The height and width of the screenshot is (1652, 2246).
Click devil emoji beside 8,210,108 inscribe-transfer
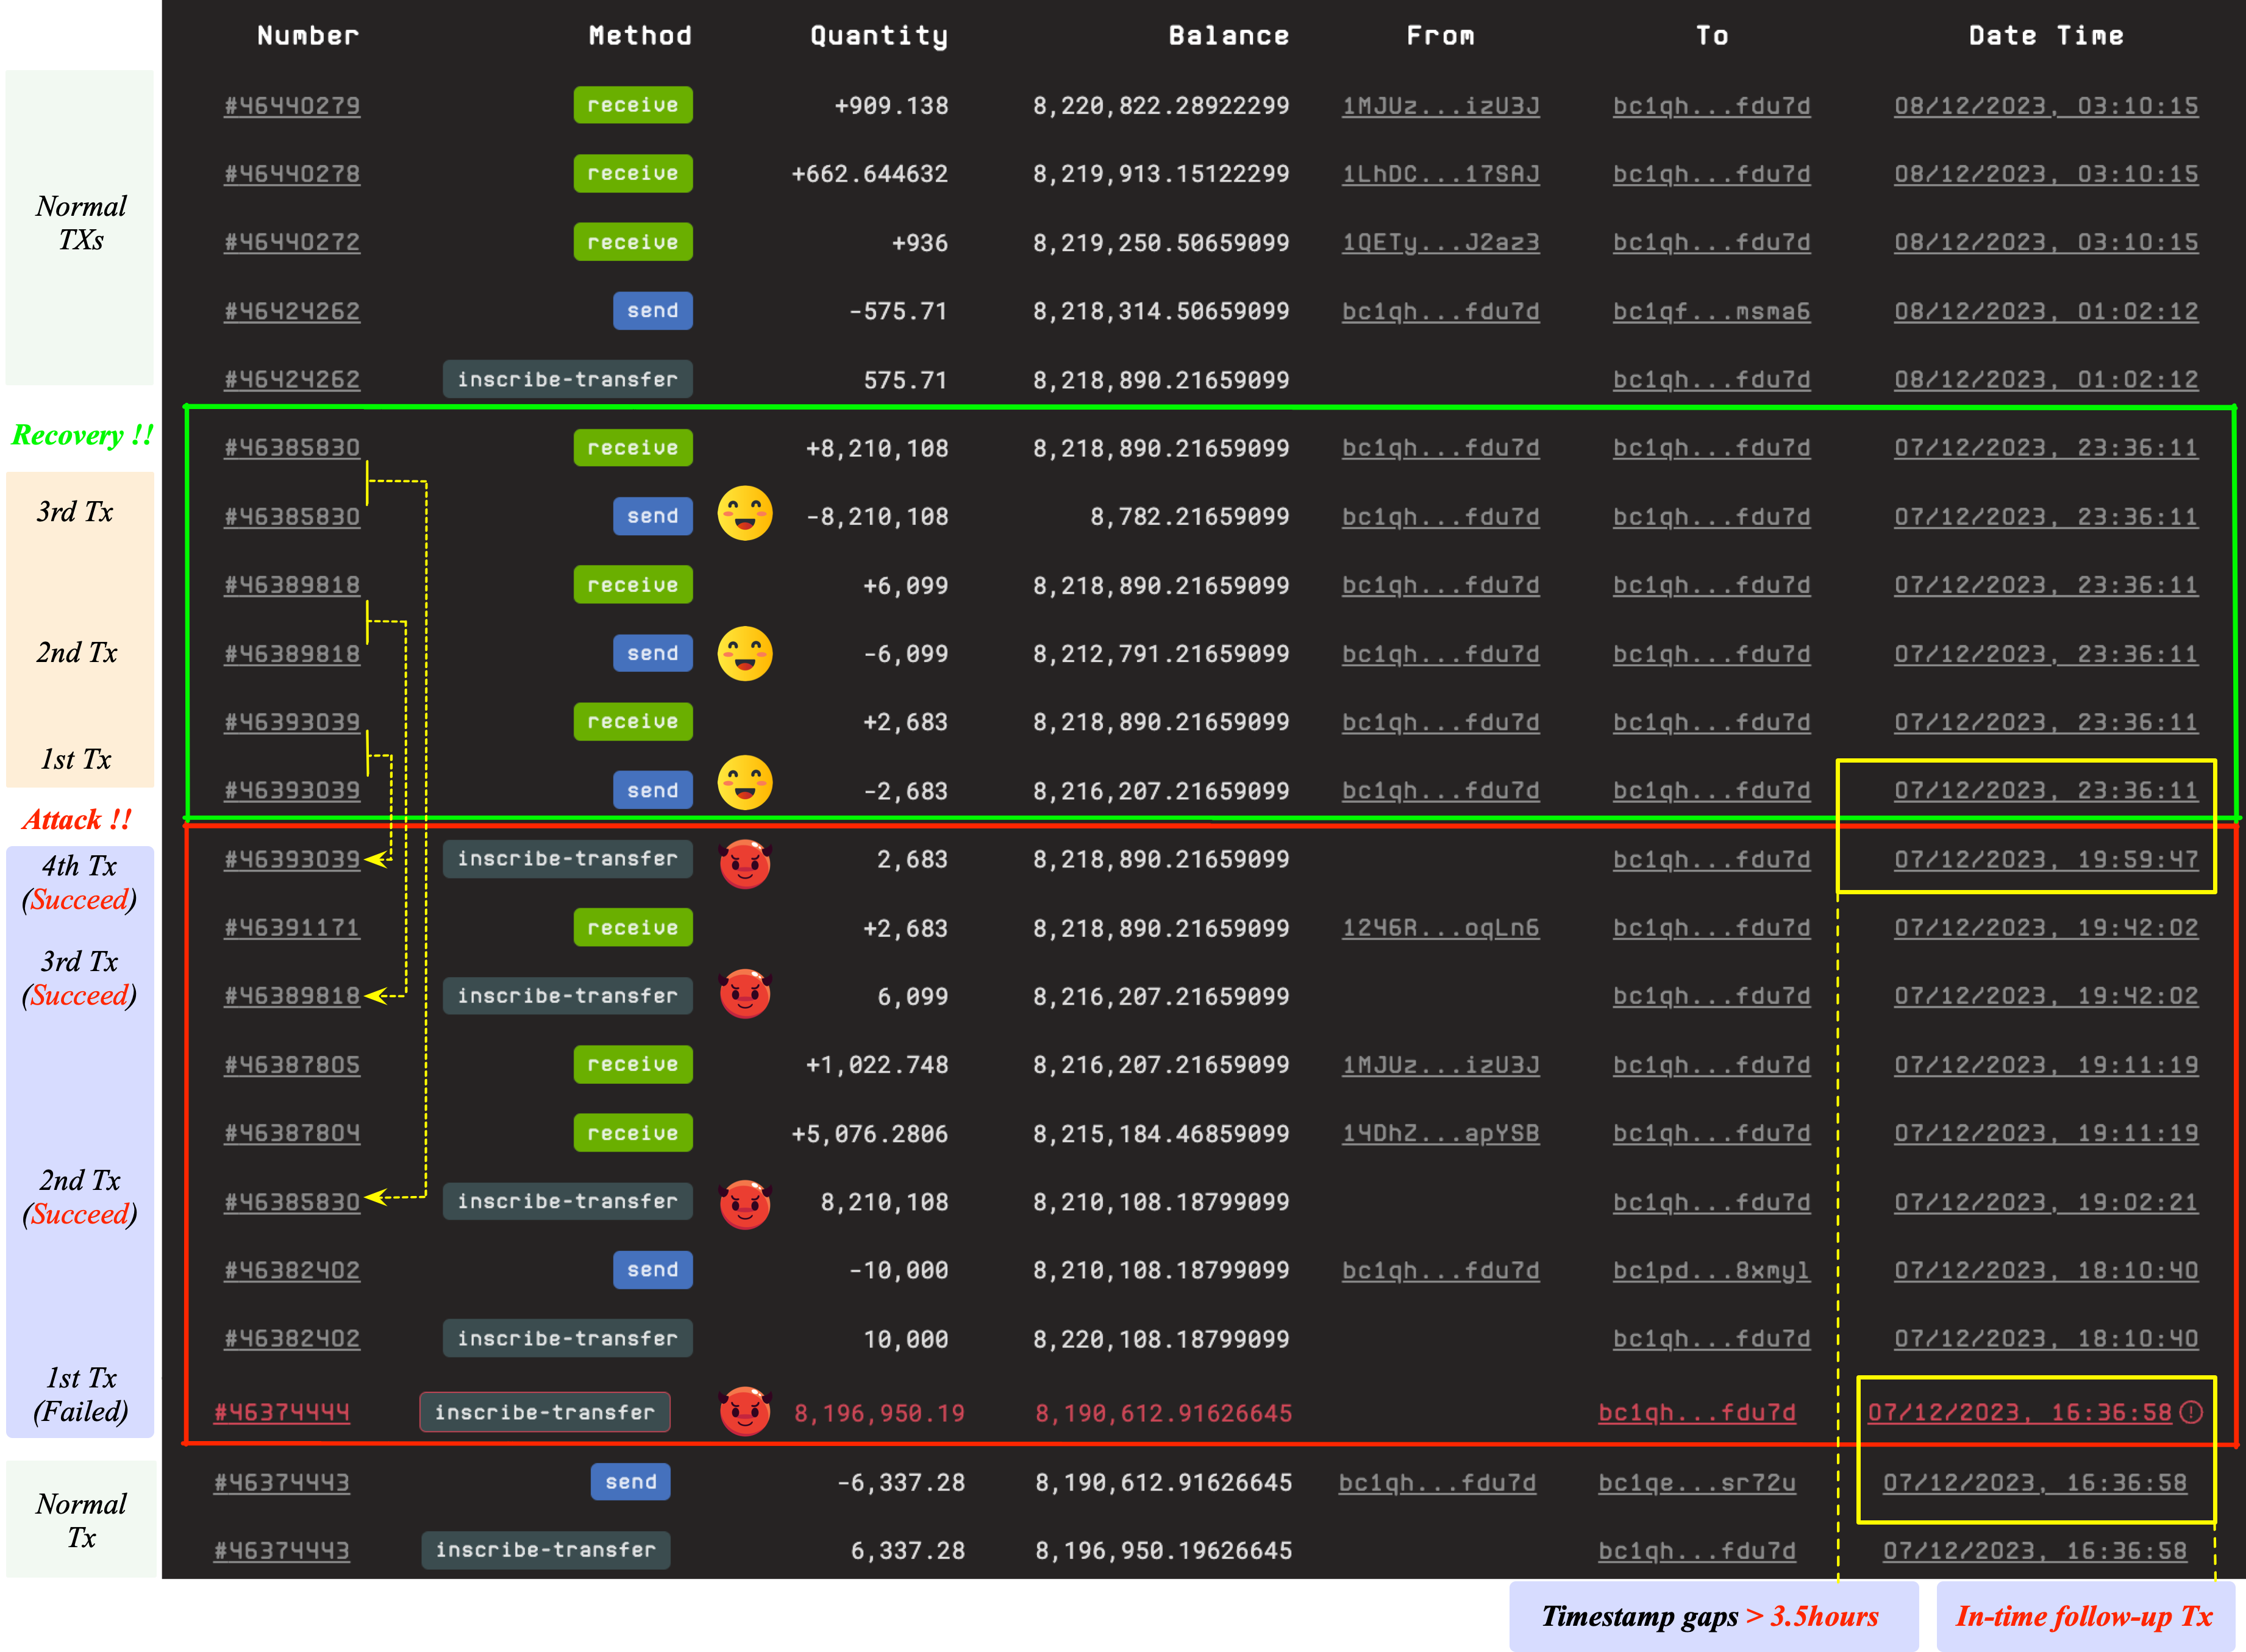point(745,1204)
